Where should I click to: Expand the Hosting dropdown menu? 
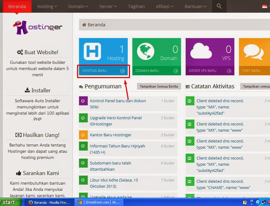point(47,7)
